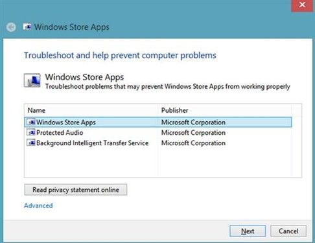Image resolution: width=315 pixels, height=243 pixels.
Task: Cancel the troubleshooting wizard
Action: click(x=288, y=231)
